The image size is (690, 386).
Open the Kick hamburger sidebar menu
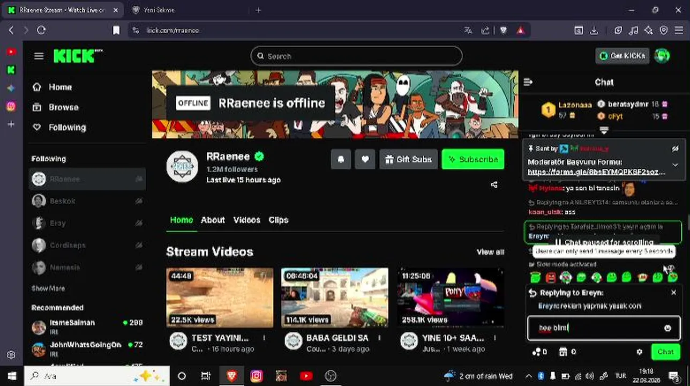click(39, 56)
